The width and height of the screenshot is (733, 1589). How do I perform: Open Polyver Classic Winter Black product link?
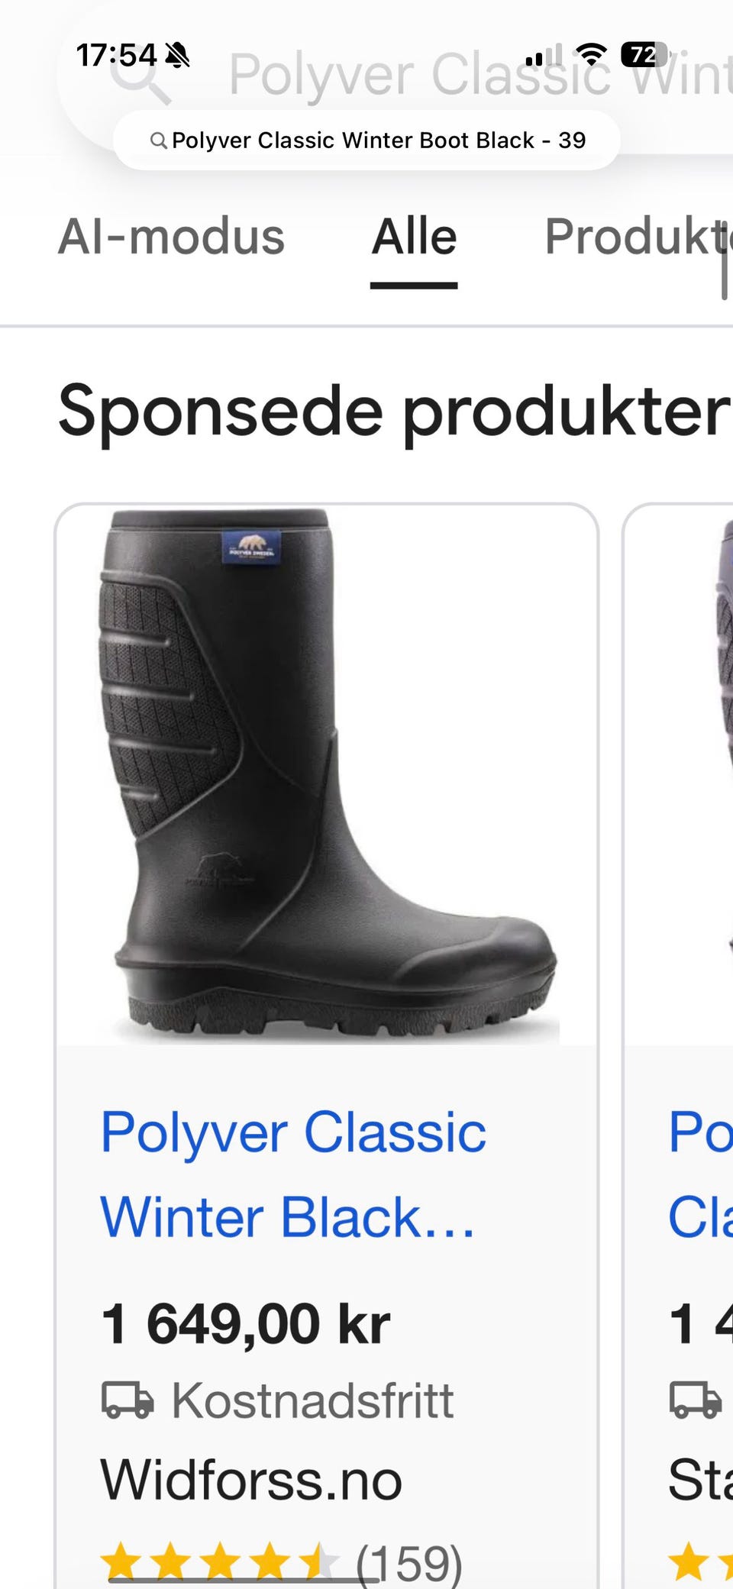[x=294, y=1174]
